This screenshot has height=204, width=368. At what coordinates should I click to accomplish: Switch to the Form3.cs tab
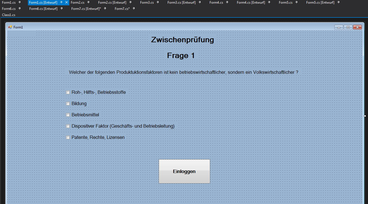tap(147, 3)
